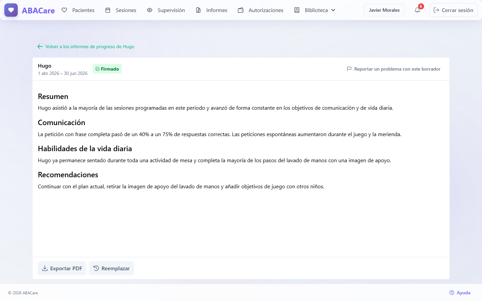Viewport: 482px width, 301px height.
Task: Click the flag icon to report a problem
Action: coord(349,69)
